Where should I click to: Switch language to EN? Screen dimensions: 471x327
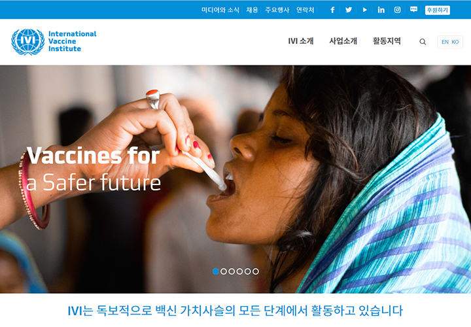[x=445, y=42]
